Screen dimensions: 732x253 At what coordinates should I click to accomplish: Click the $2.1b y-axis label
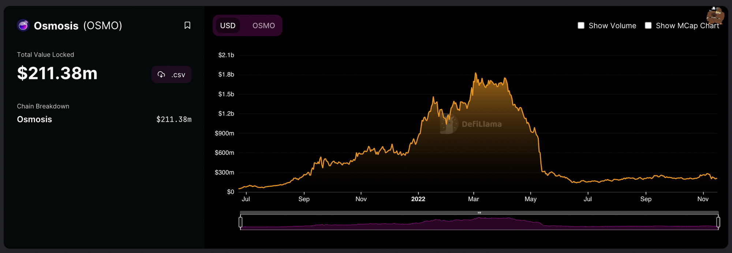coord(226,55)
